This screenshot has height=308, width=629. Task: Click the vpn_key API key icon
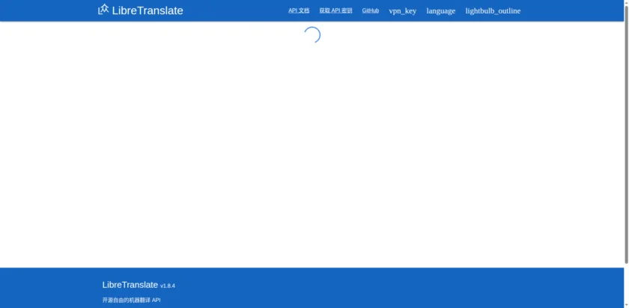(402, 10)
